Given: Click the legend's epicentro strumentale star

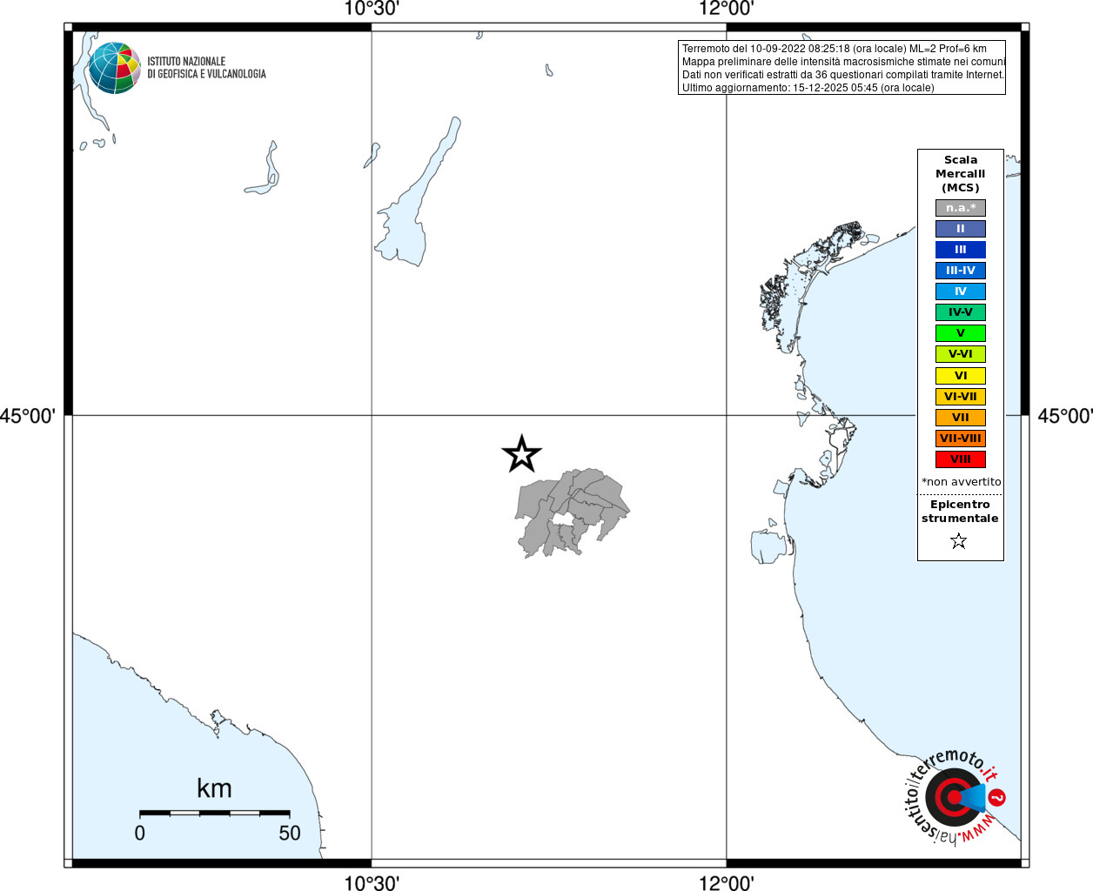Looking at the screenshot, I should point(959,541).
